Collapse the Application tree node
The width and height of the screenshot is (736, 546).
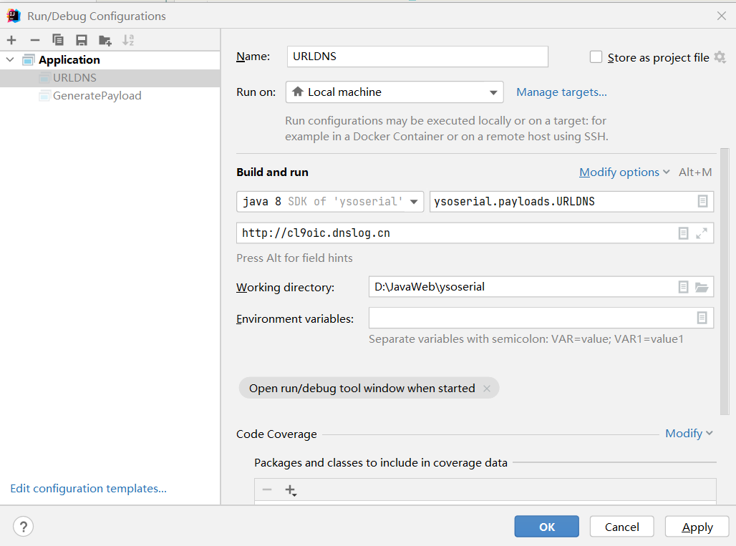tap(10, 60)
